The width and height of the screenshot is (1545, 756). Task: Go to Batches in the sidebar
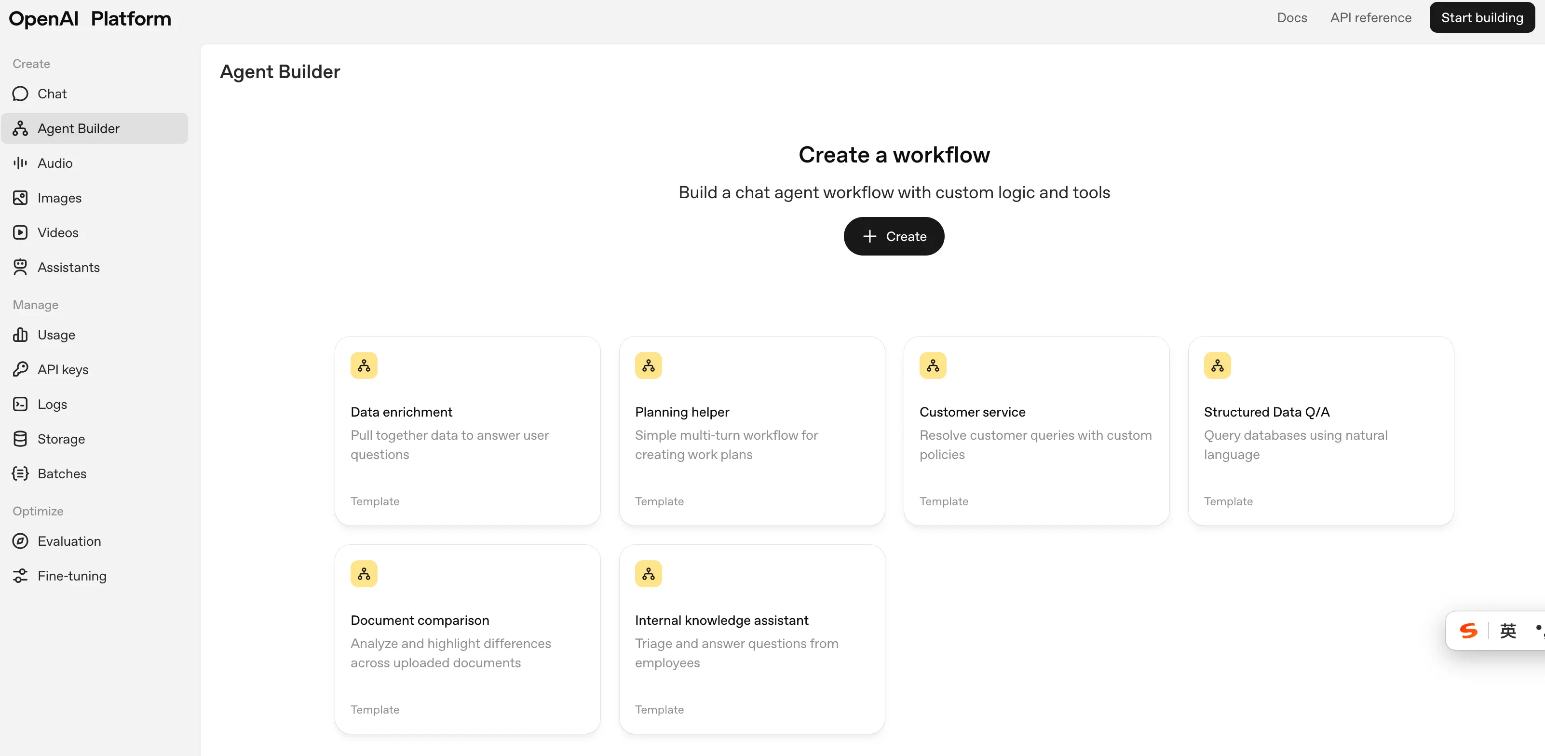click(62, 473)
